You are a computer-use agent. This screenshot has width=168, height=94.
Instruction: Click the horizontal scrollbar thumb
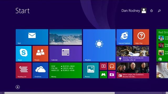coord(60,93)
